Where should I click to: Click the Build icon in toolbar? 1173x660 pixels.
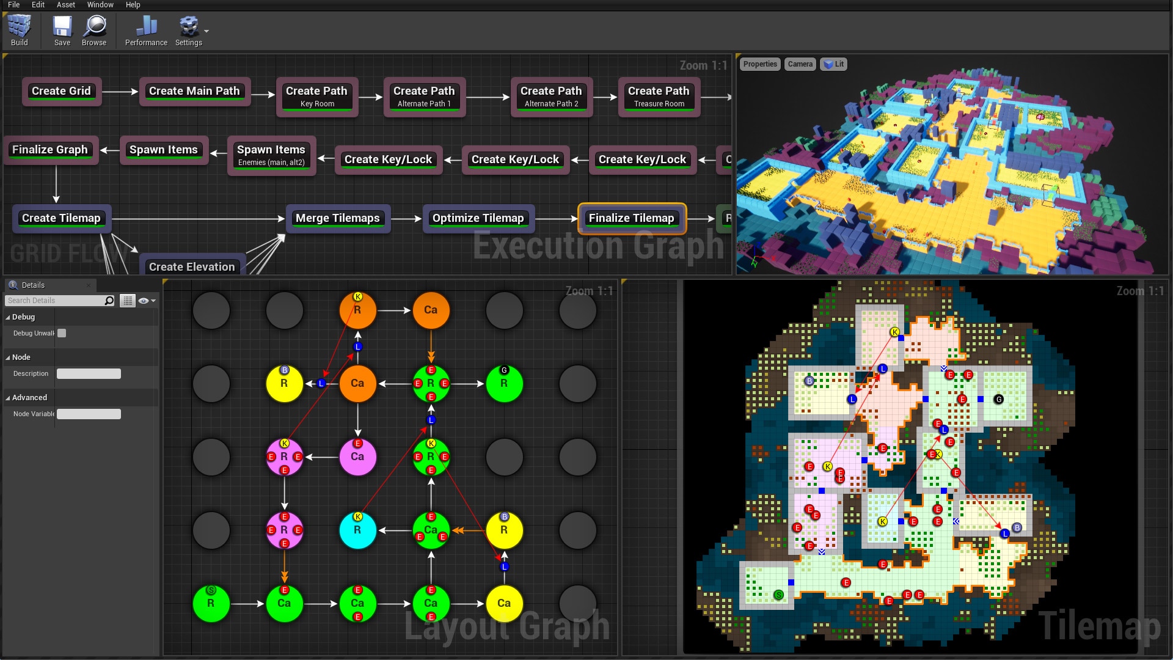(20, 28)
